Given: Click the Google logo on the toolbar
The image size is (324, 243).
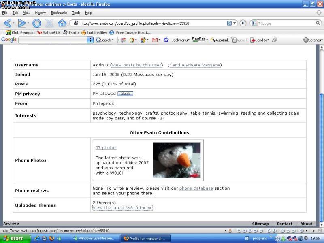Looking at the screenshot, I should point(9,40).
